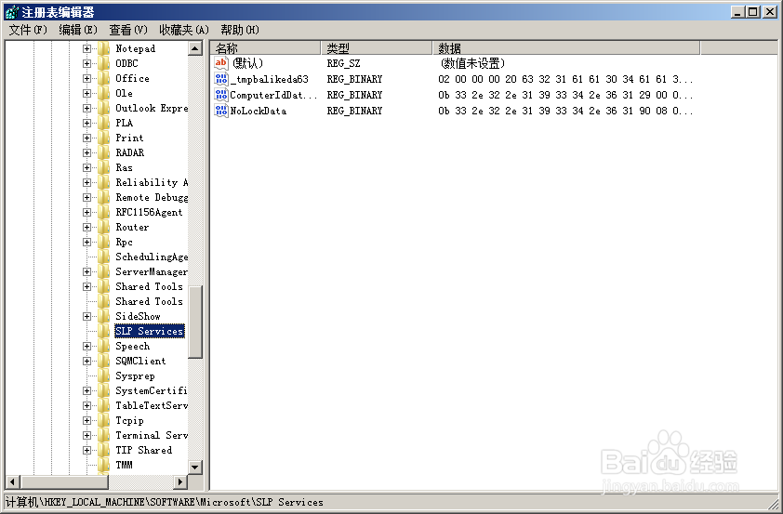This screenshot has width=783, height=514.
Task: Click the Office folder icon
Action: point(104,78)
